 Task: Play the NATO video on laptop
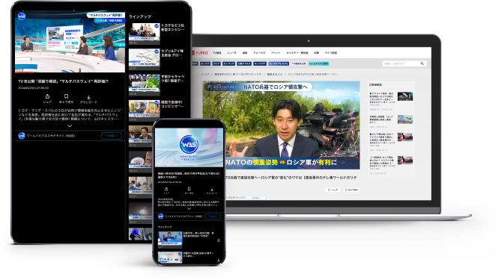[x=282, y=125]
